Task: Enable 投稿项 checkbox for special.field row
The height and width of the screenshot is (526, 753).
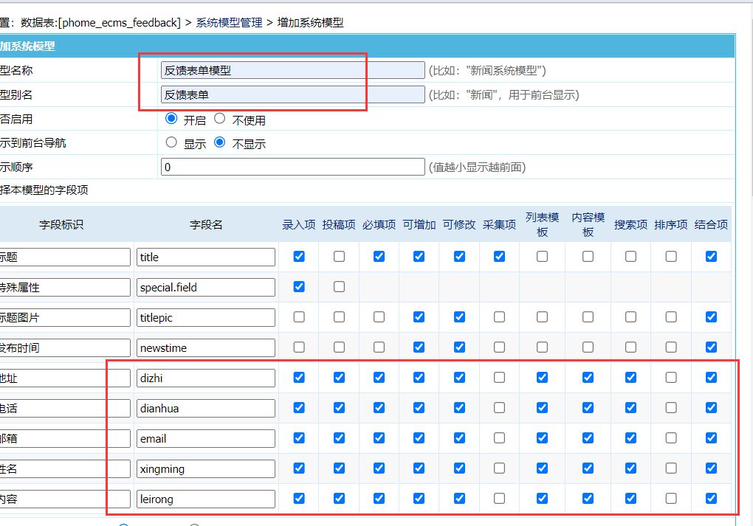Action: [339, 287]
